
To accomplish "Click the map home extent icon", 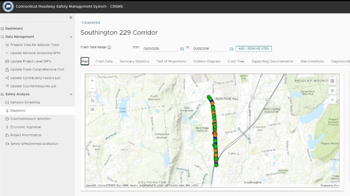I will click(x=92, y=100).
